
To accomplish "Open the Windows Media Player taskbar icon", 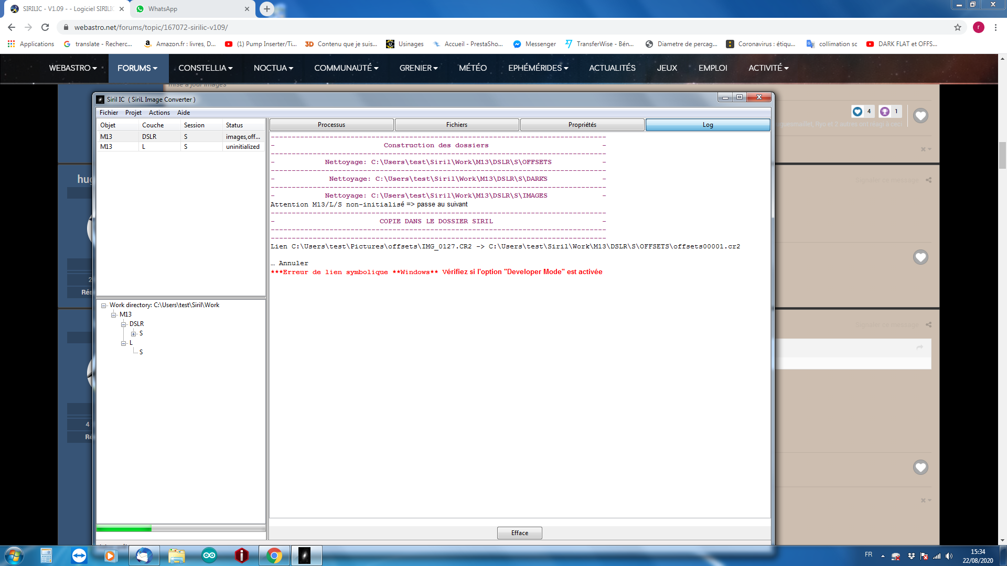I will (x=110, y=556).
